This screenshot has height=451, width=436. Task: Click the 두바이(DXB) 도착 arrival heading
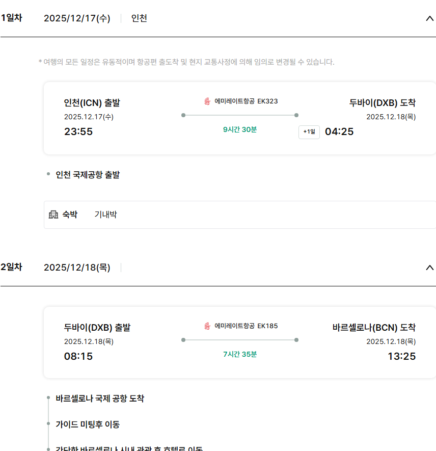coord(382,103)
